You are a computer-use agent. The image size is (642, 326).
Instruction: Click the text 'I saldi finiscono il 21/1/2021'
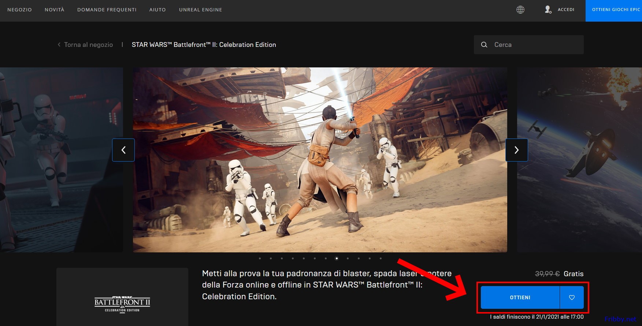click(x=537, y=317)
